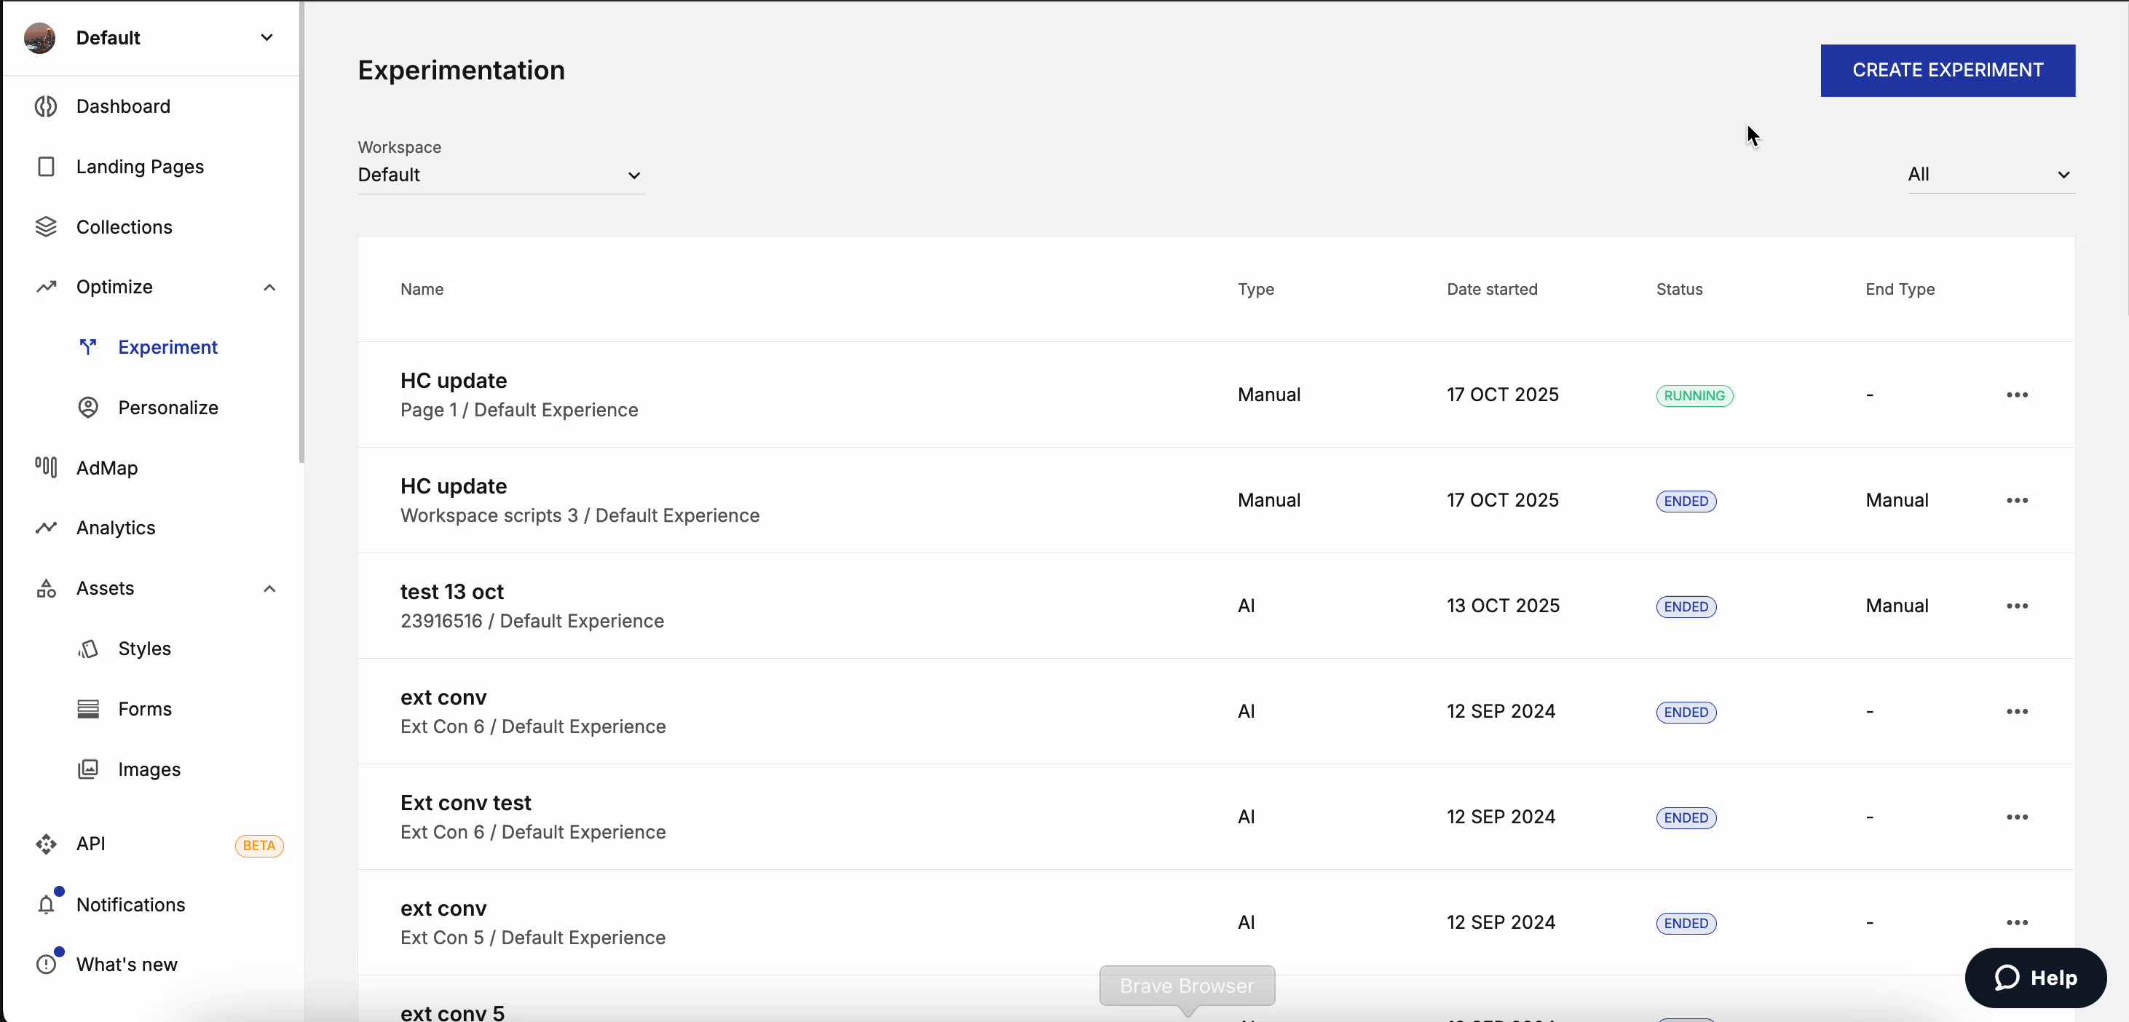Click the Landing Pages icon
This screenshot has height=1022, width=2129.
click(47, 167)
